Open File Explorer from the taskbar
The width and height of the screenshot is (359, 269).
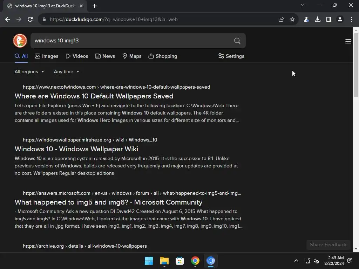(x=164, y=261)
